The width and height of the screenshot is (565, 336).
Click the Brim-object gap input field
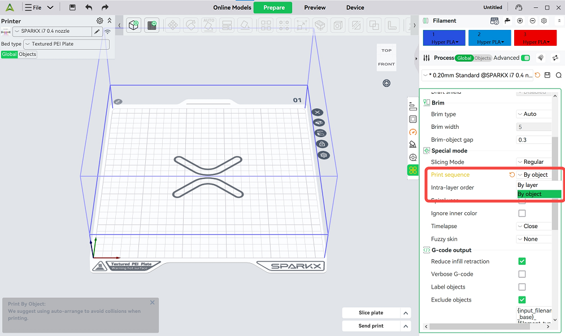tap(534, 140)
